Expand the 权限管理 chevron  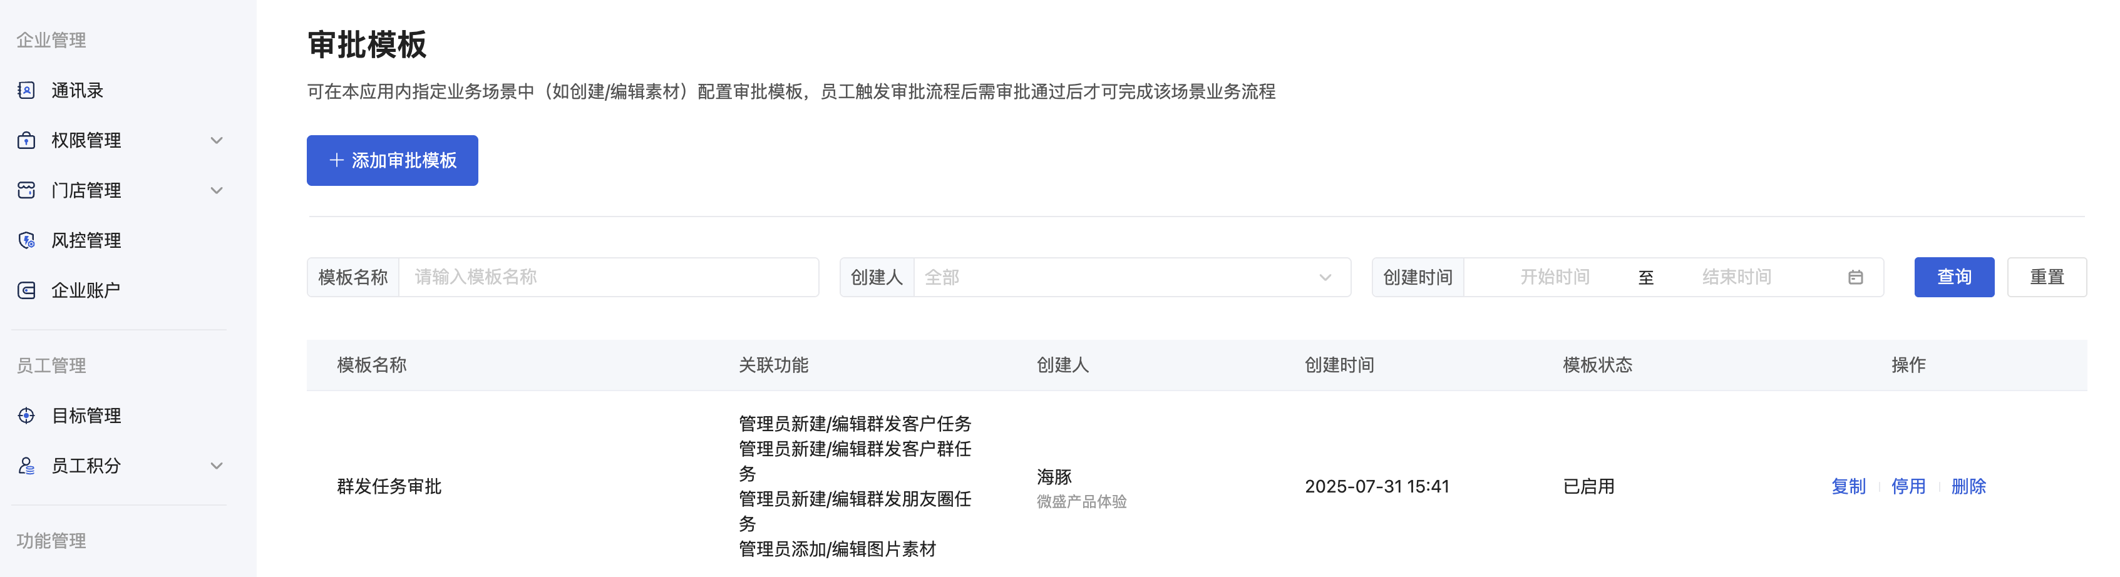pos(217,141)
